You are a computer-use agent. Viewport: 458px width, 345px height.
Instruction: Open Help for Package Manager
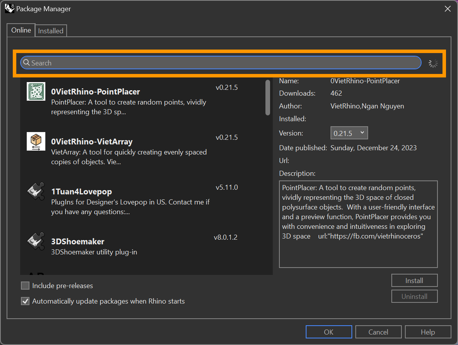428,332
